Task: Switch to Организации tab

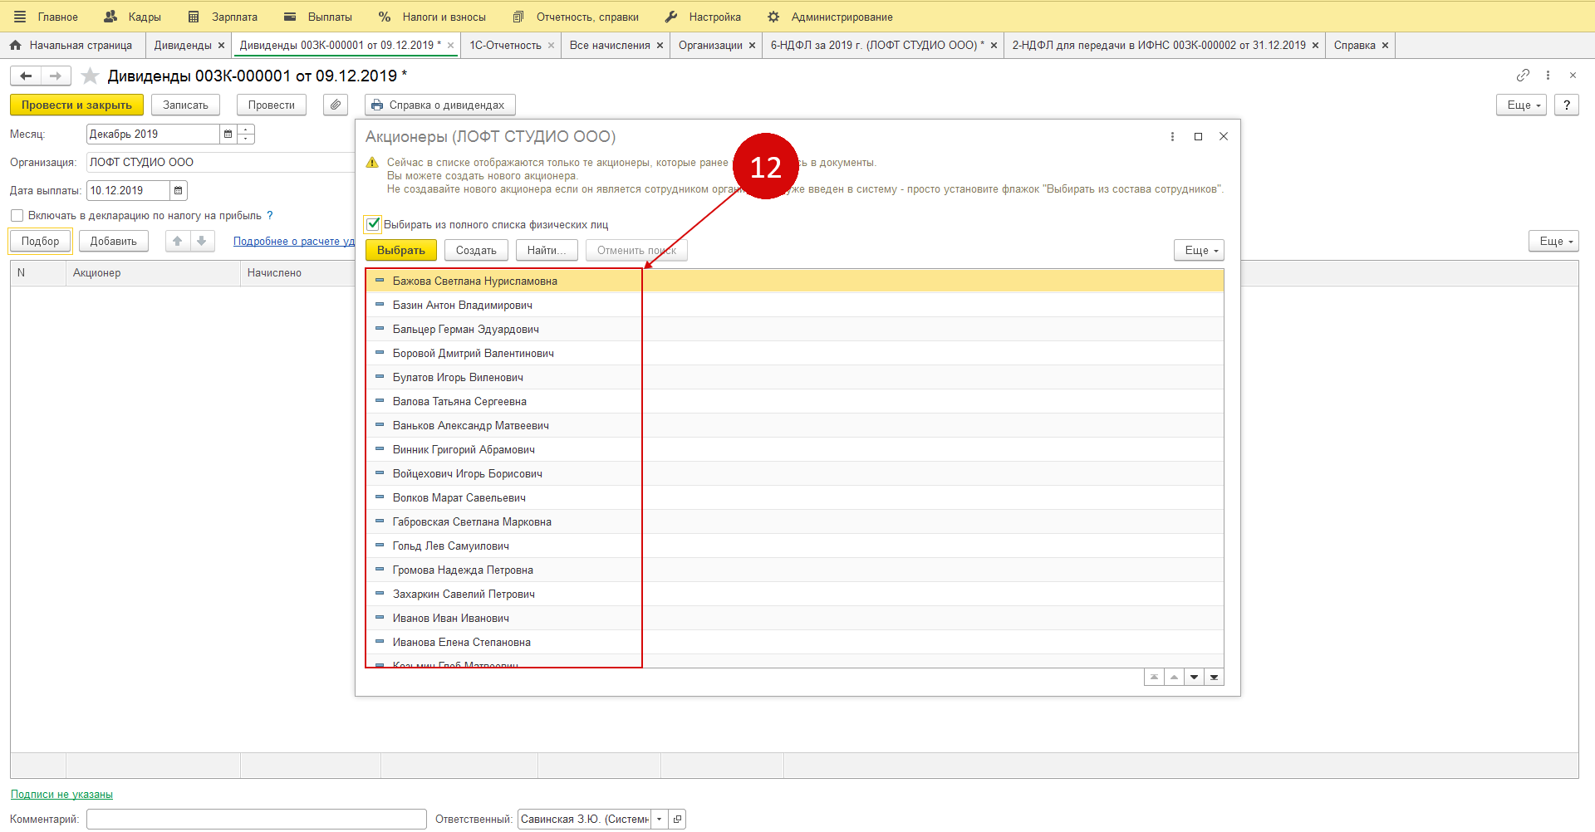Action: tap(710, 45)
